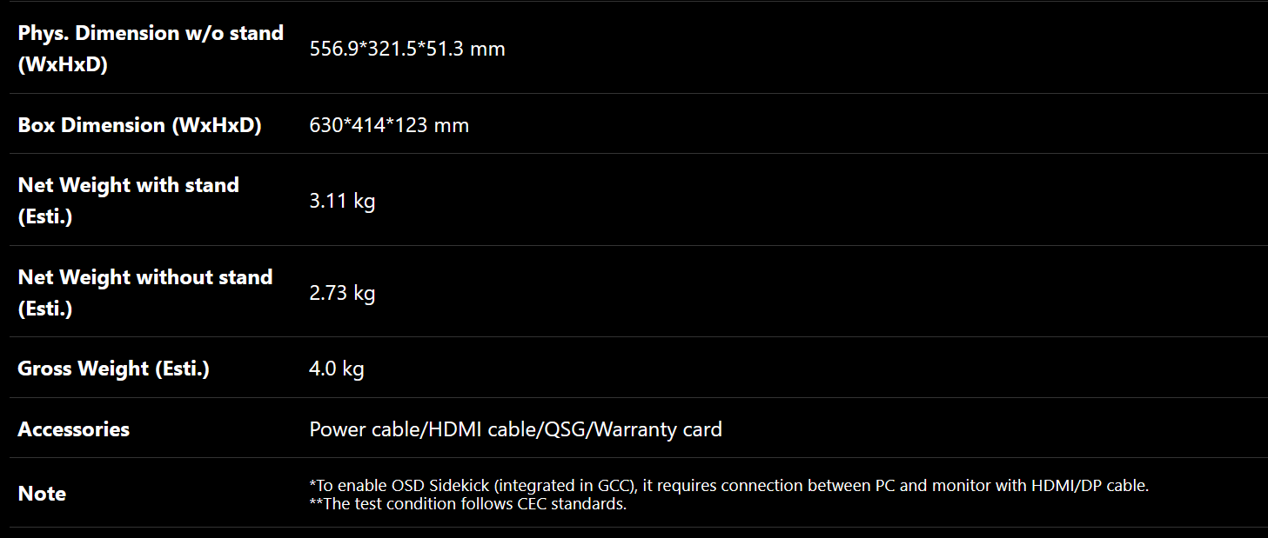Screen dimensions: 1268x538
Task: Click the Accessories row label
Action: tap(73, 429)
